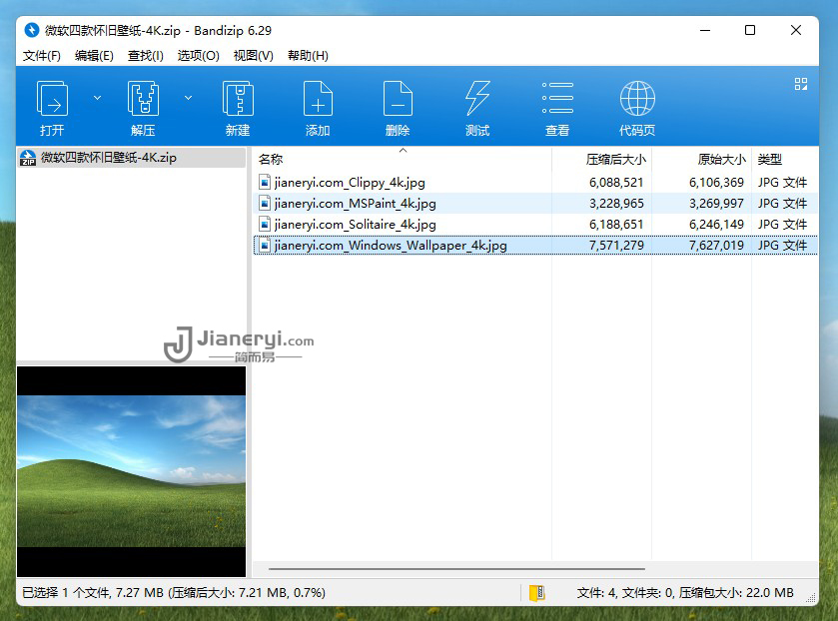Close the Bandizip window

click(x=796, y=30)
